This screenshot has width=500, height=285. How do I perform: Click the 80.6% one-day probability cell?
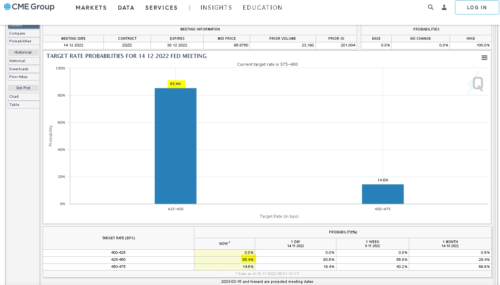pos(296,260)
